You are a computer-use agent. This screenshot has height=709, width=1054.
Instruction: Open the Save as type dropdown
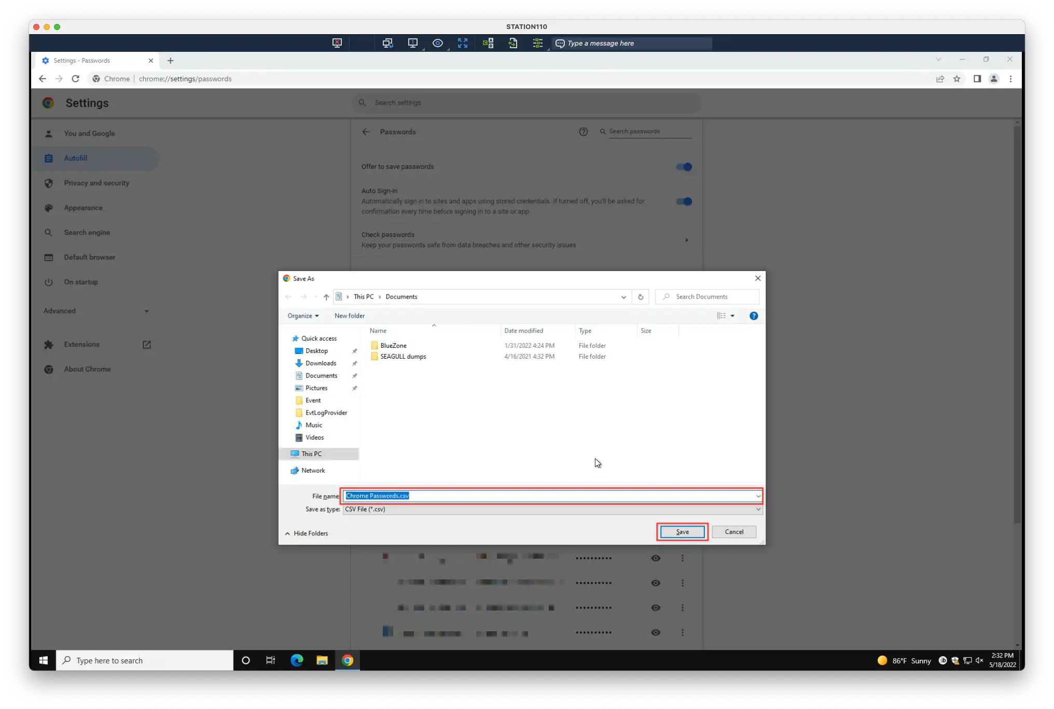click(x=552, y=509)
